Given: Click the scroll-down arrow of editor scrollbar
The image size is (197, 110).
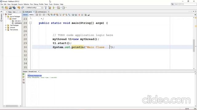Looking at the screenshot, I should 194,68.
